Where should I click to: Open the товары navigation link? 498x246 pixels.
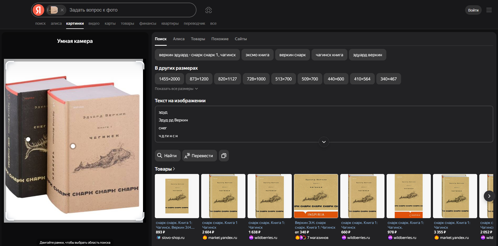tap(127, 23)
